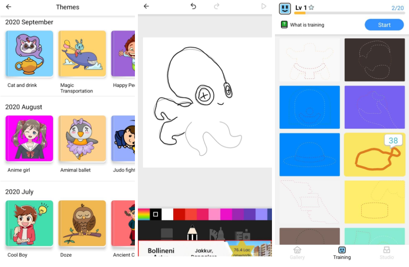The height and width of the screenshot is (267, 409).
Task: Open the brush and ink tools
Action: (217, 233)
